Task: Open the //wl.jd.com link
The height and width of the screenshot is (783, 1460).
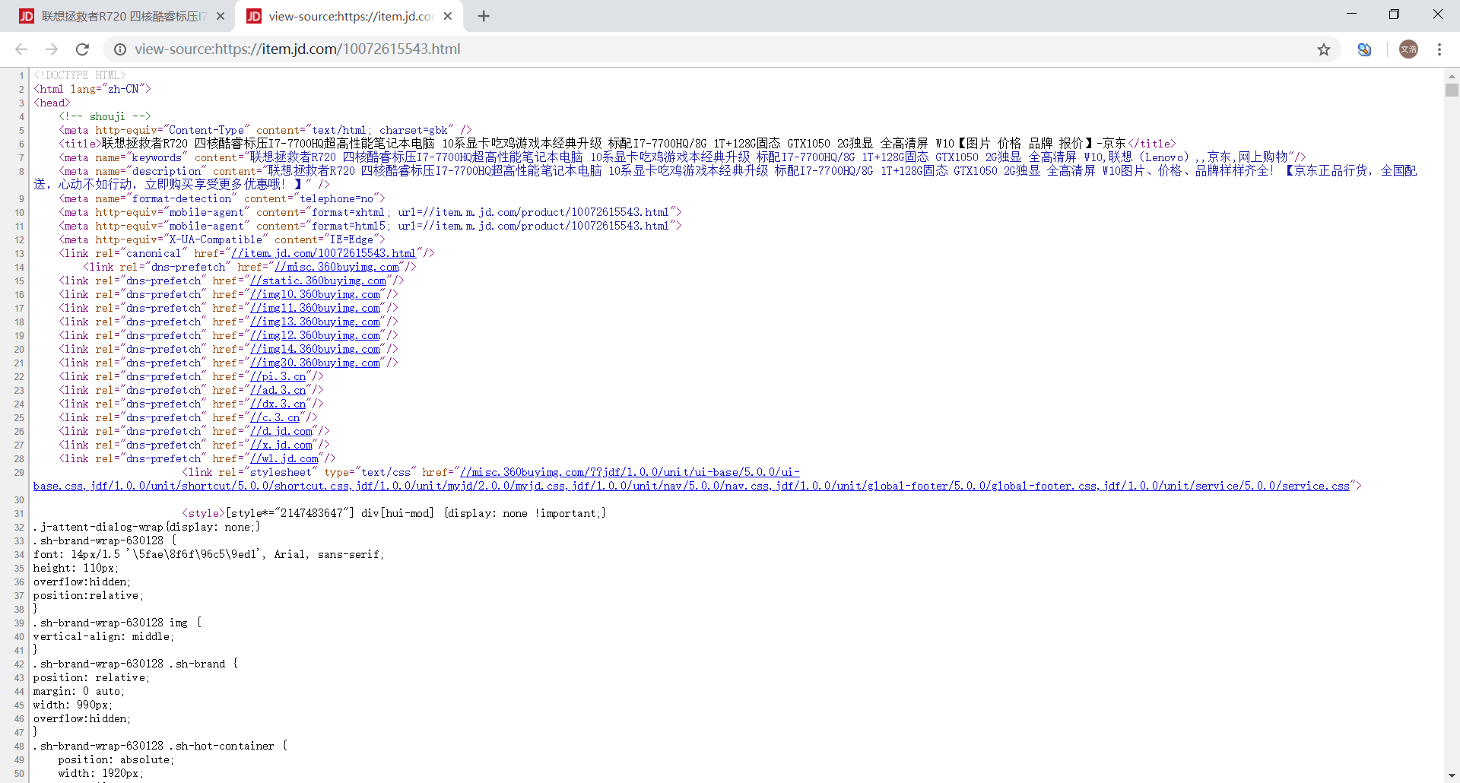Action: pos(284,458)
